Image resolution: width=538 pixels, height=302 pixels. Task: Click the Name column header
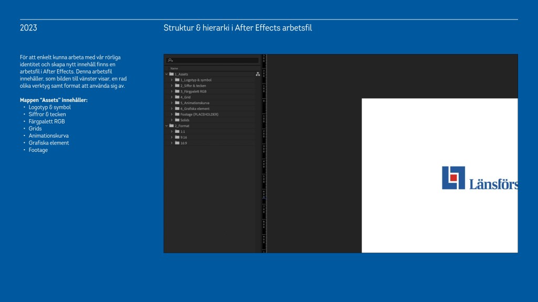pos(174,68)
